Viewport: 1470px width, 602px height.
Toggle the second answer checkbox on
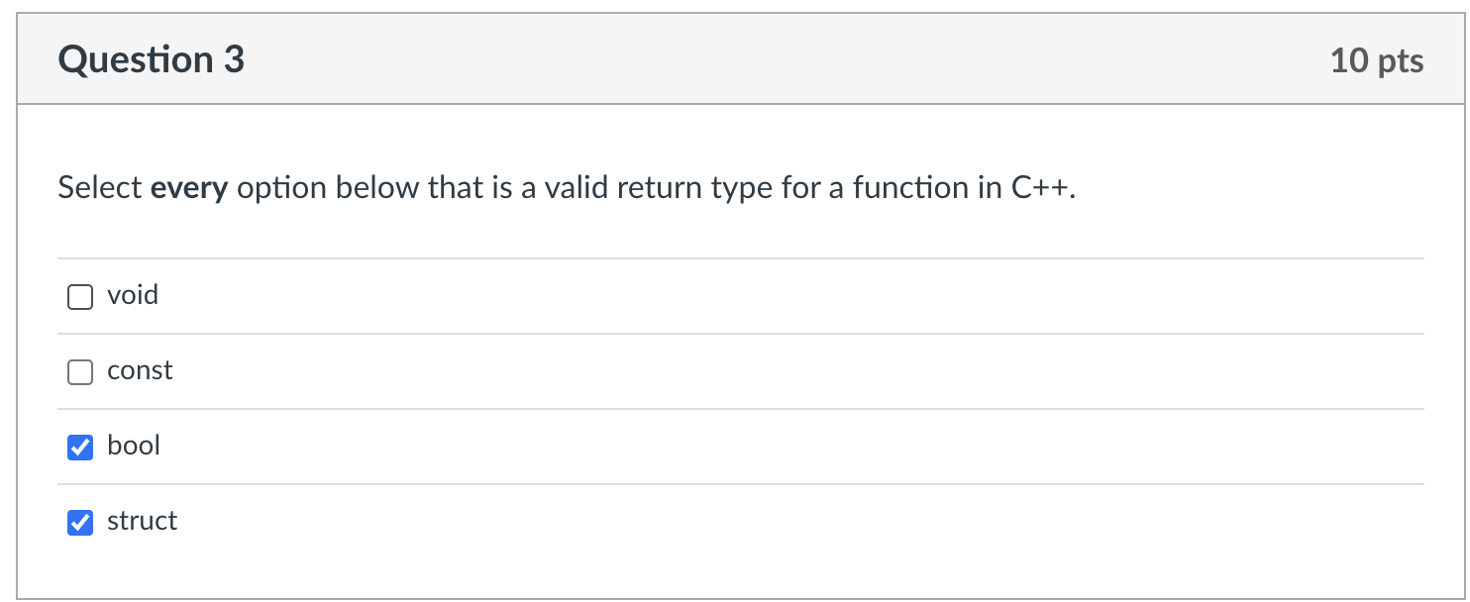(79, 371)
